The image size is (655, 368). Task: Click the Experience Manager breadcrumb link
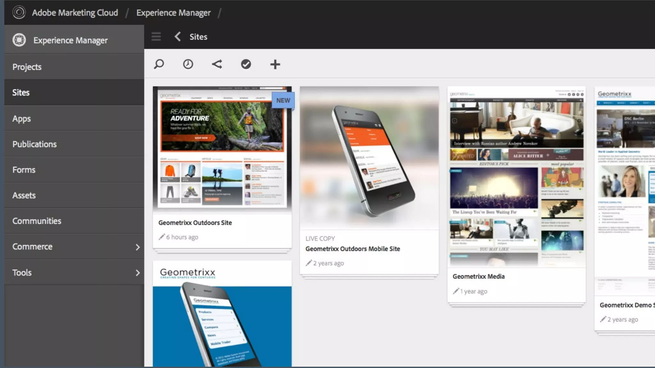[x=173, y=13]
